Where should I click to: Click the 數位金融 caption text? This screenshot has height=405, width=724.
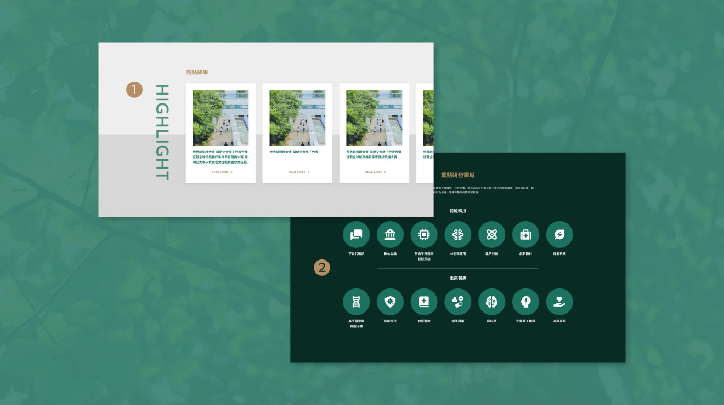[x=391, y=254]
